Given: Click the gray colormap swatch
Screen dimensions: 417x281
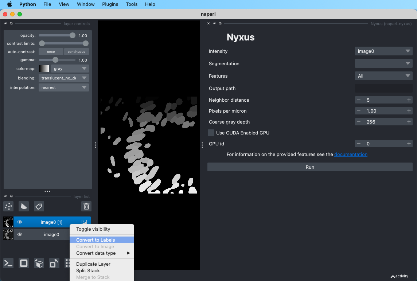Looking at the screenshot, I should tap(44, 69).
